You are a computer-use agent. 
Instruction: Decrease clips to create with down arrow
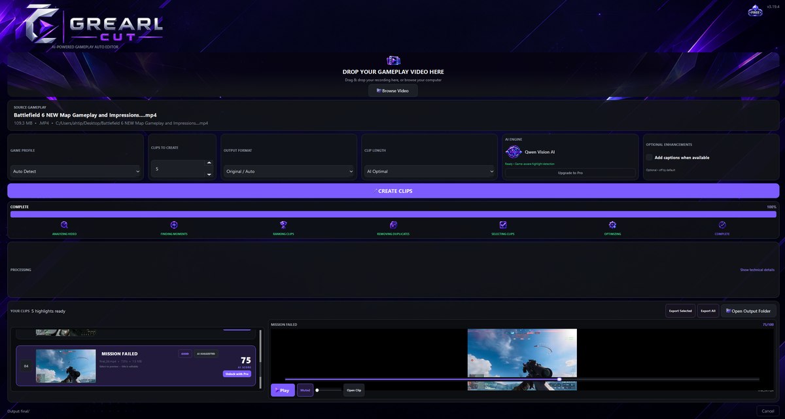209,174
